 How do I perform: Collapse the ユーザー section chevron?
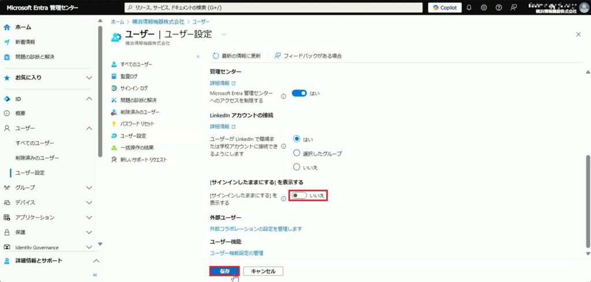89,129
